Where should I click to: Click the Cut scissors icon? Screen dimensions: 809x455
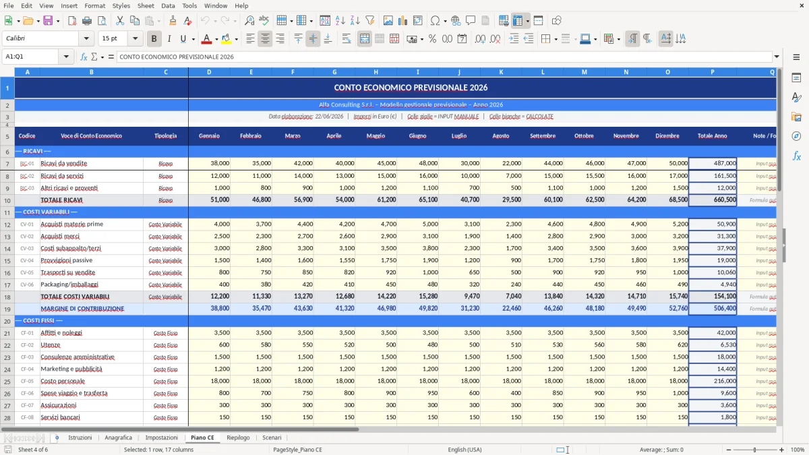[121, 21]
